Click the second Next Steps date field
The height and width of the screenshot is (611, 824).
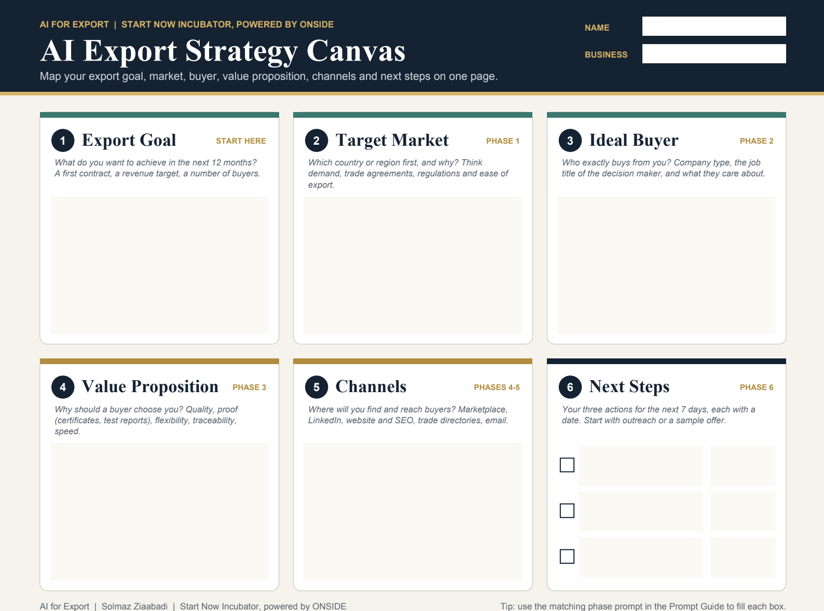click(x=743, y=511)
